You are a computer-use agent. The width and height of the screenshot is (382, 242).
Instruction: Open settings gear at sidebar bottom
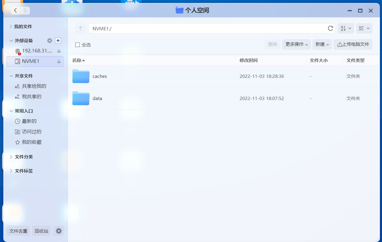59,231
